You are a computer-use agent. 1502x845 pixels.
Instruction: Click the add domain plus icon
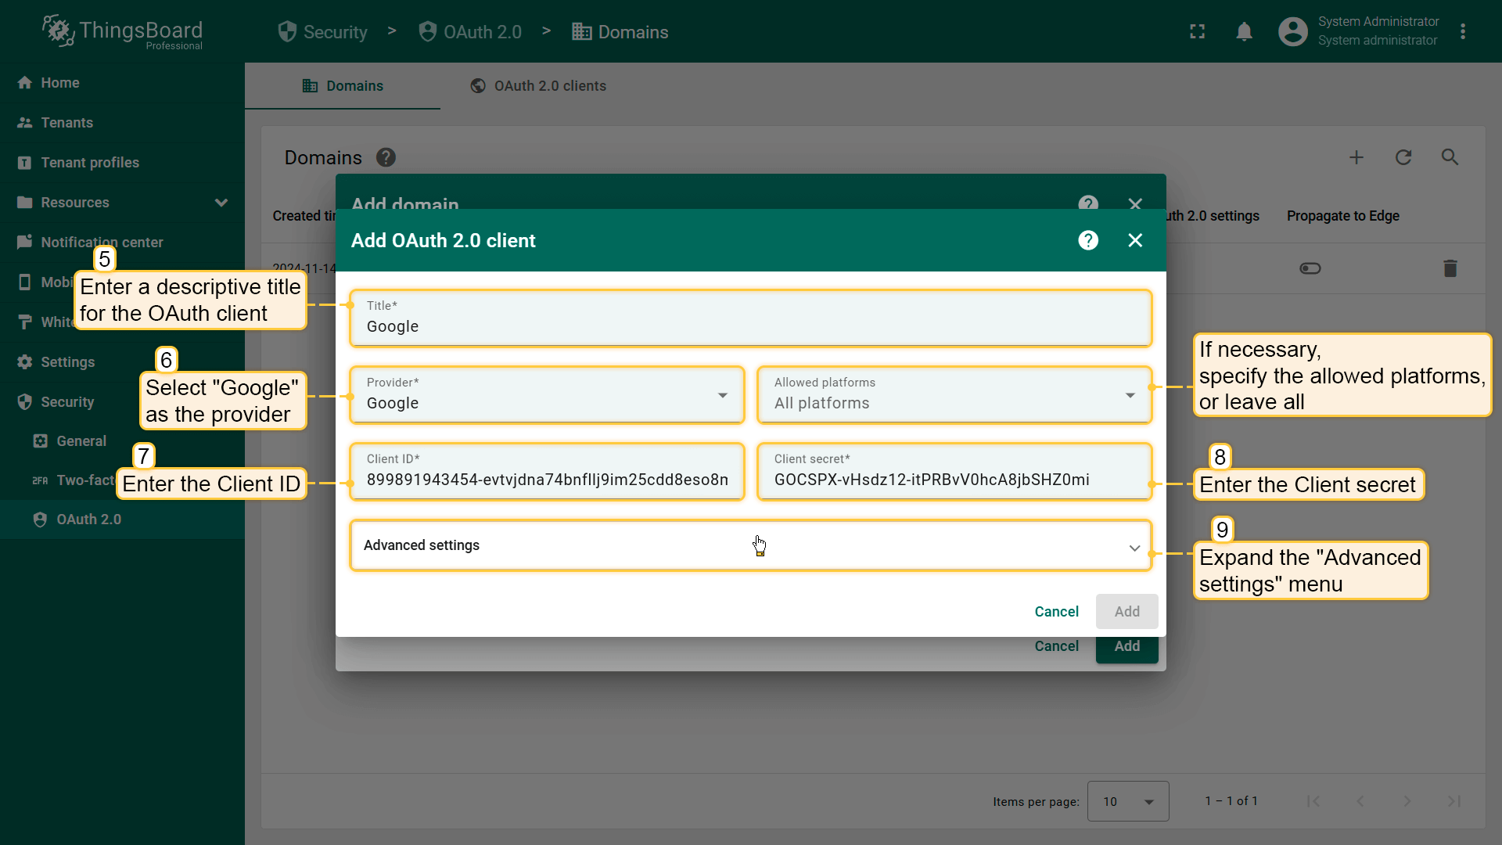coord(1356,157)
